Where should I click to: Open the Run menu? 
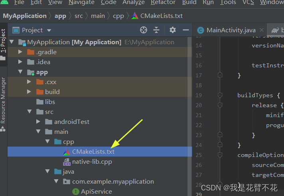point(208,2)
